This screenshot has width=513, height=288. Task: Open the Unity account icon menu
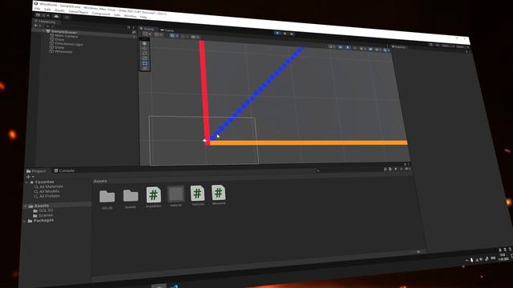(x=38, y=15)
